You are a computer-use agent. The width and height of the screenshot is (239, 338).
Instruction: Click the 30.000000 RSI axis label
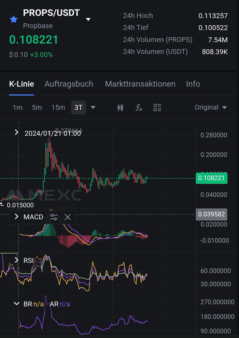[216, 284]
